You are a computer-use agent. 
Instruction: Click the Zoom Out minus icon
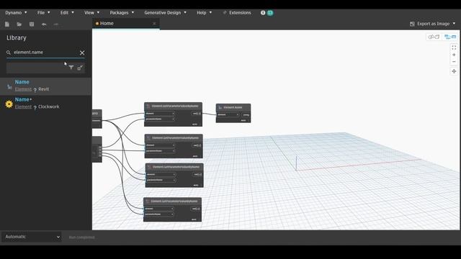(x=454, y=62)
